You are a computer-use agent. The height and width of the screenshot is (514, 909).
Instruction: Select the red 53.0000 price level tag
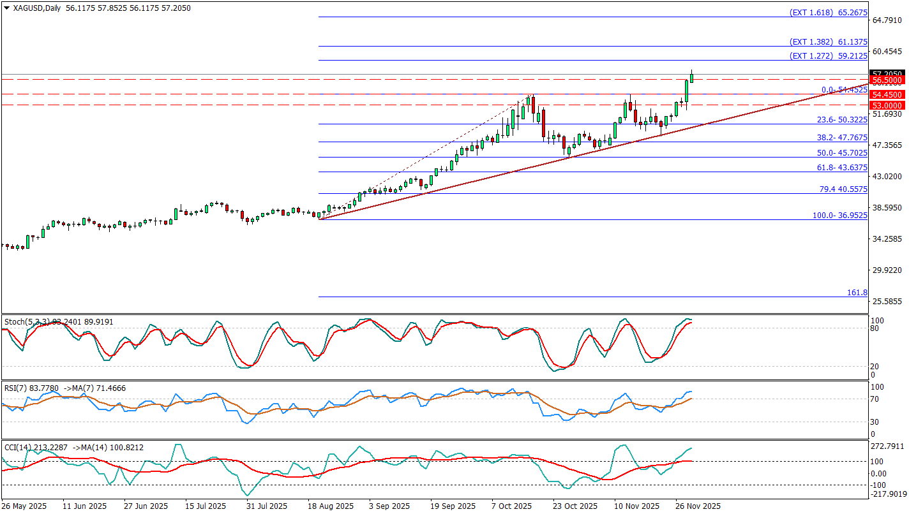(x=887, y=105)
